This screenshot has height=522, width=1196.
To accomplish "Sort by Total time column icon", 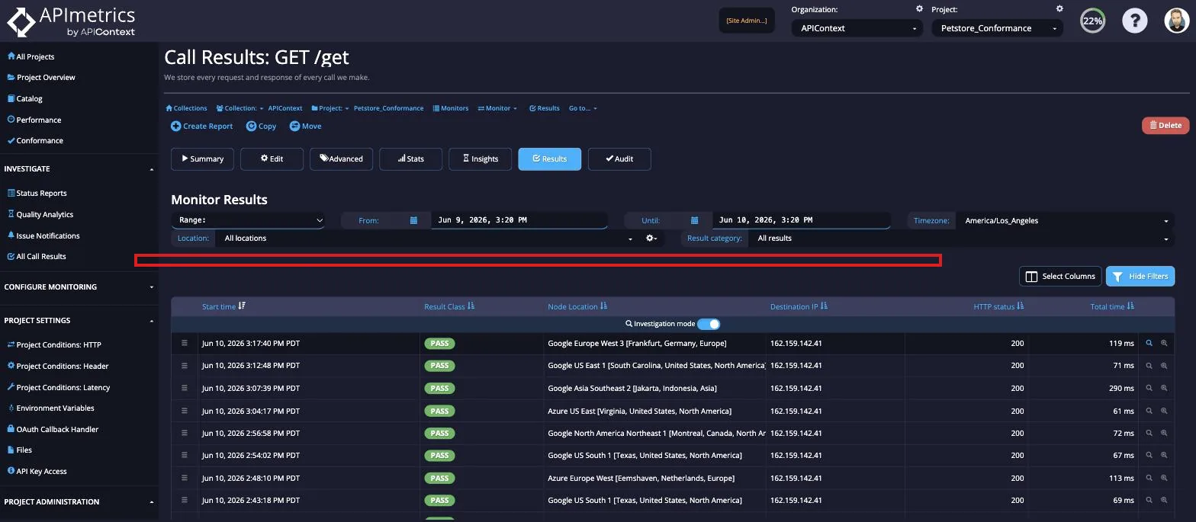I will tap(1130, 306).
